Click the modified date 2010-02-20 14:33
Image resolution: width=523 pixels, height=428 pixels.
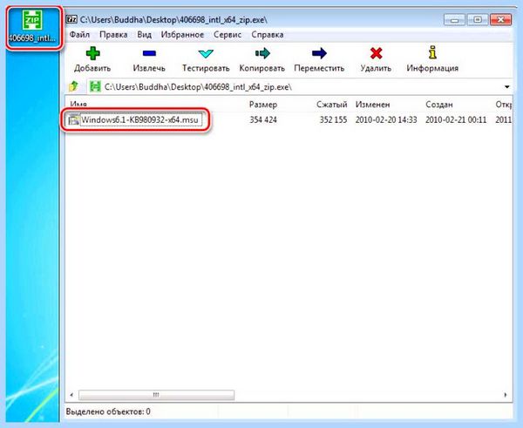click(386, 119)
